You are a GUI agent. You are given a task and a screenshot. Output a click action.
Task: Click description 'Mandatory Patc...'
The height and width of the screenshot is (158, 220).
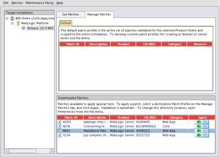[96, 131]
